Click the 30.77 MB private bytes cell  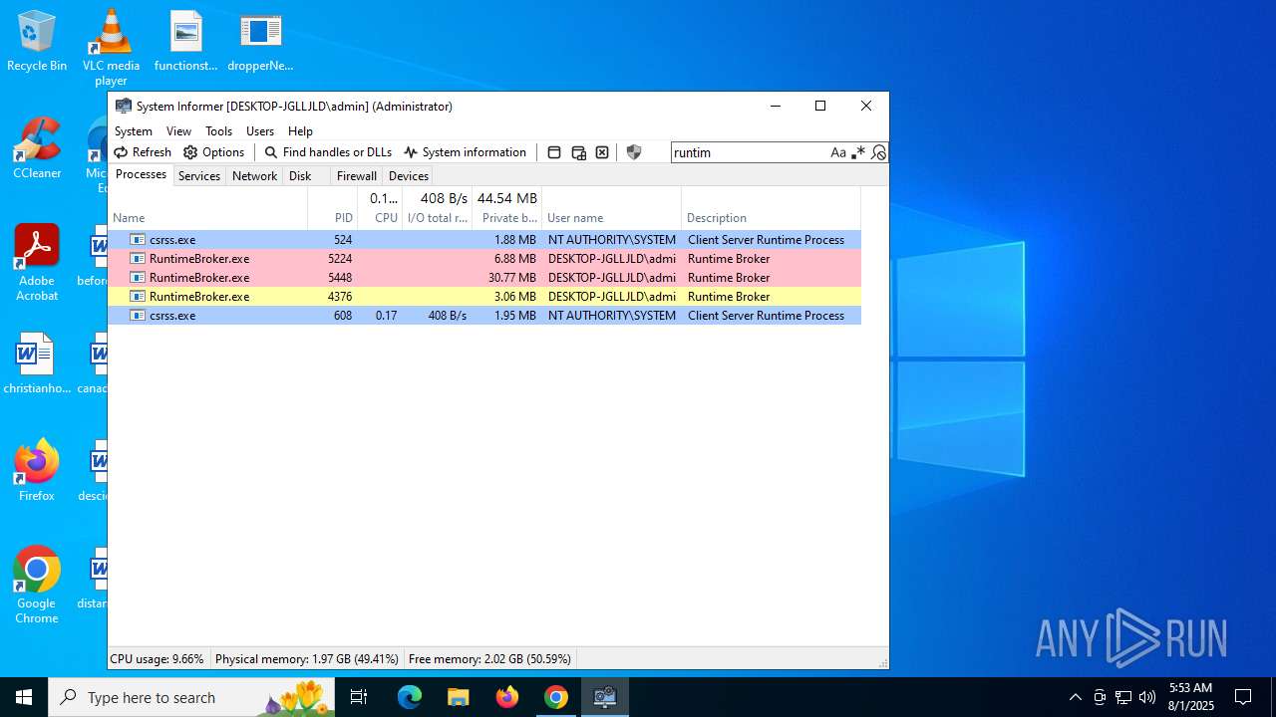pyautogui.click(x=511, y=278)
